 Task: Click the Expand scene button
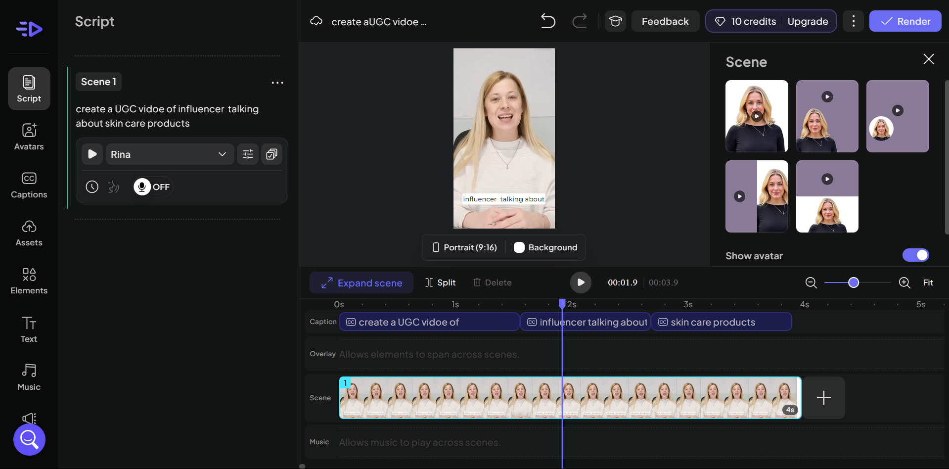click(361, 282)
